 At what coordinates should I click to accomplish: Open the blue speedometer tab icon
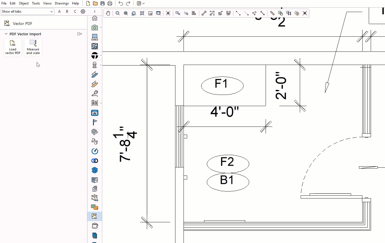coord(95,151)
